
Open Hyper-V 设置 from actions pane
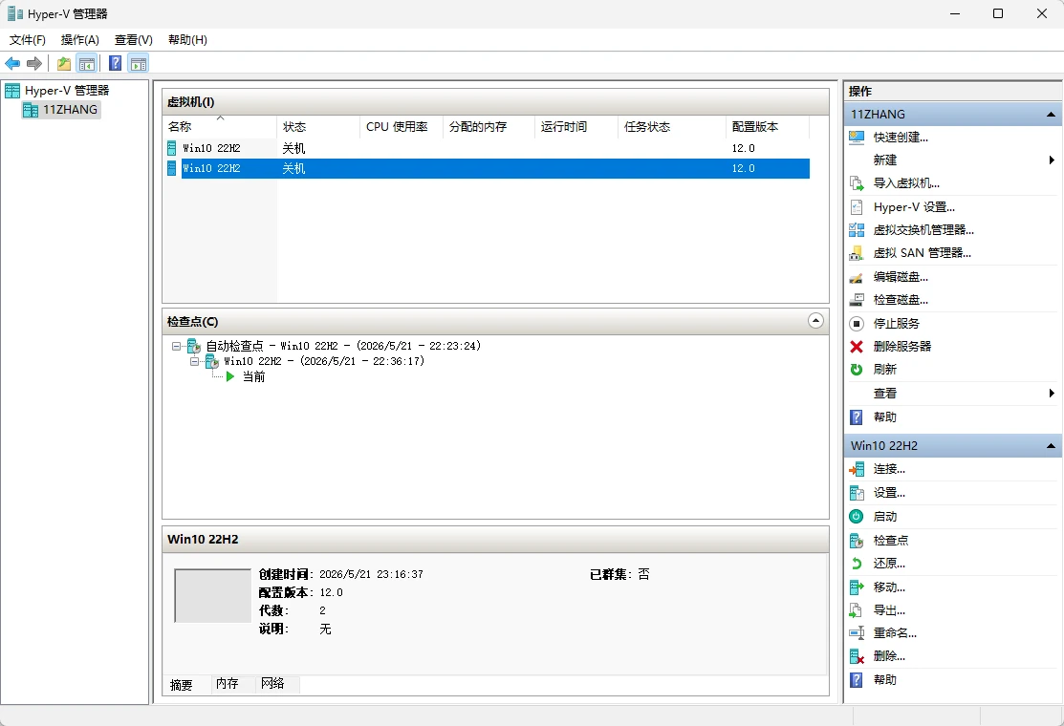tap(913, 207)
